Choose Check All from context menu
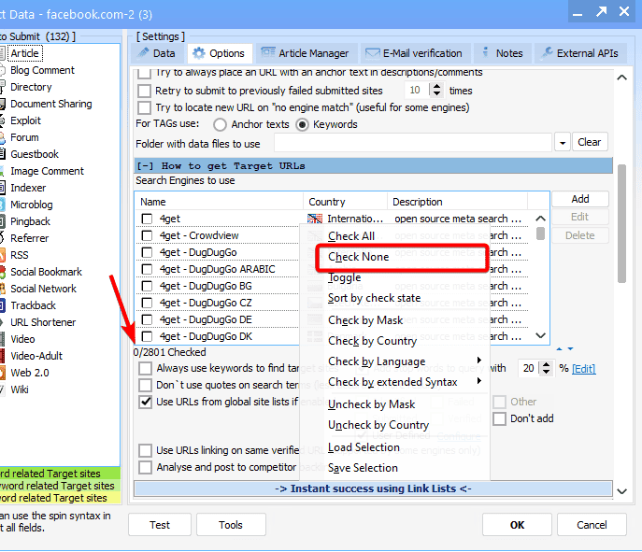This screenshot has height=552, width=642. click(394, 236)
